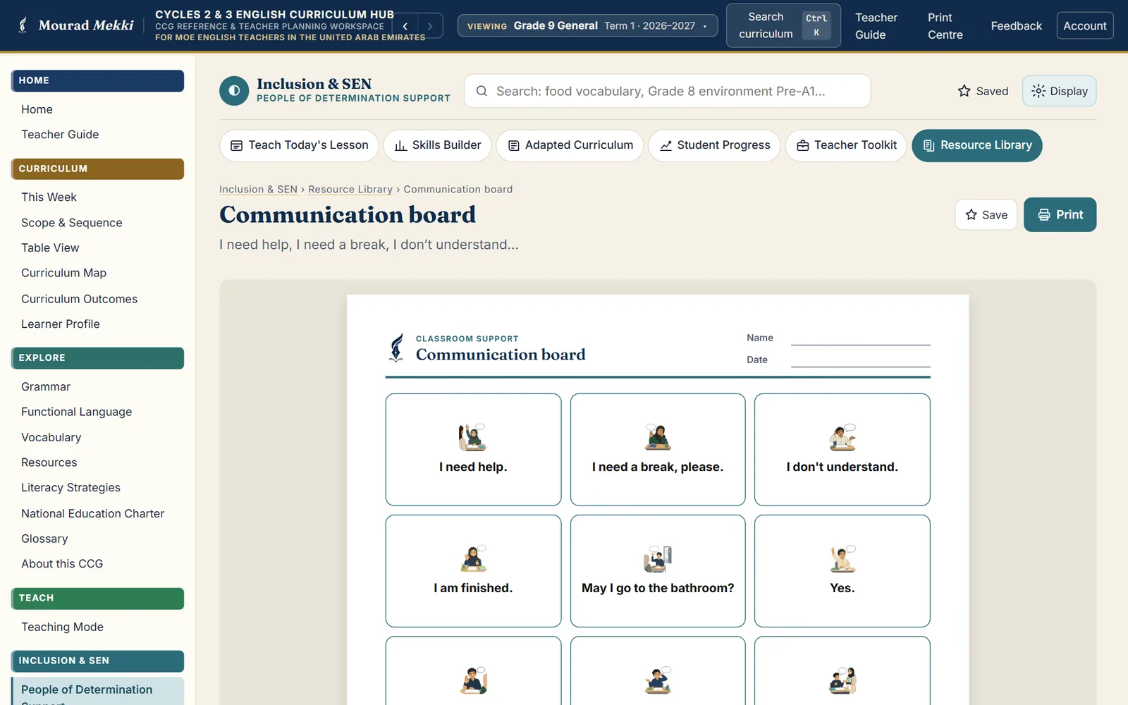Collapse the INCLUSION & SEN sidebar section
This screenshot has width=1128, height=705.
(98, 661)
